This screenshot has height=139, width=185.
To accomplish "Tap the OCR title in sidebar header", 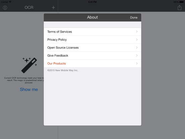I will [x=29, y=7].
